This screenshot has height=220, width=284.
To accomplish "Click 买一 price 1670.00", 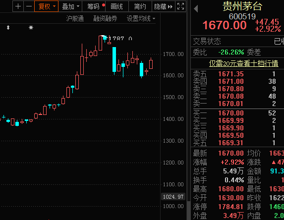I will pos(231,113).
